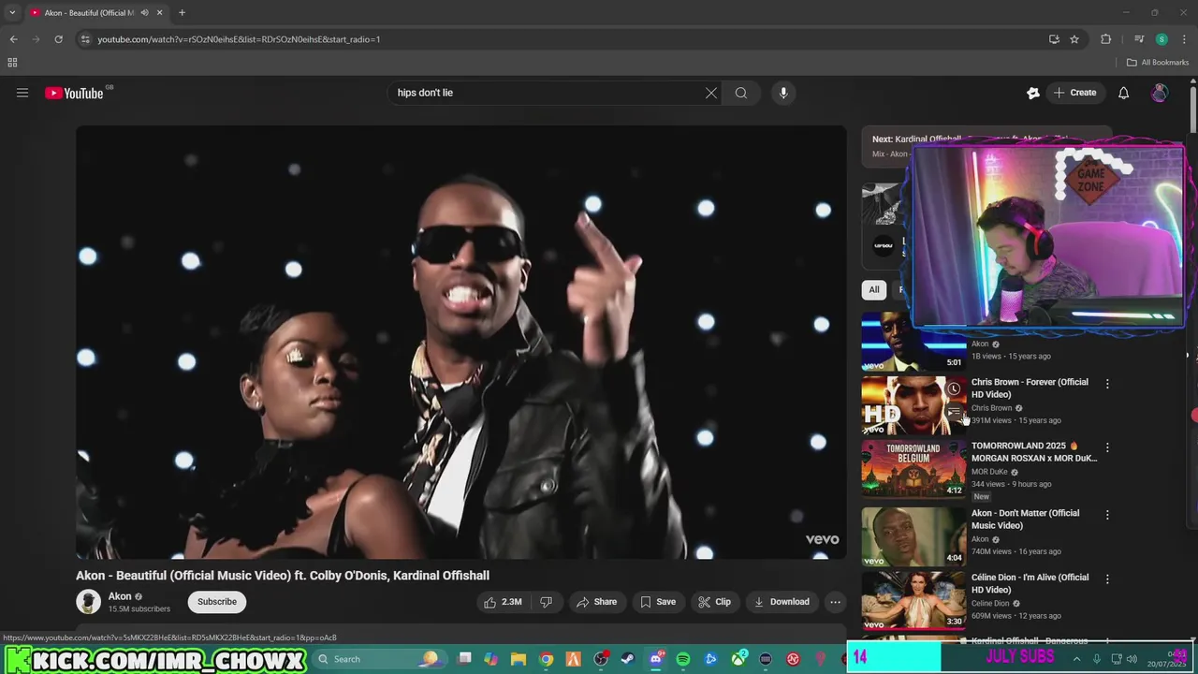Viewport: 1198px width, 674px height.
Task: Open Discord from taskbar
Action: (656, 659)
